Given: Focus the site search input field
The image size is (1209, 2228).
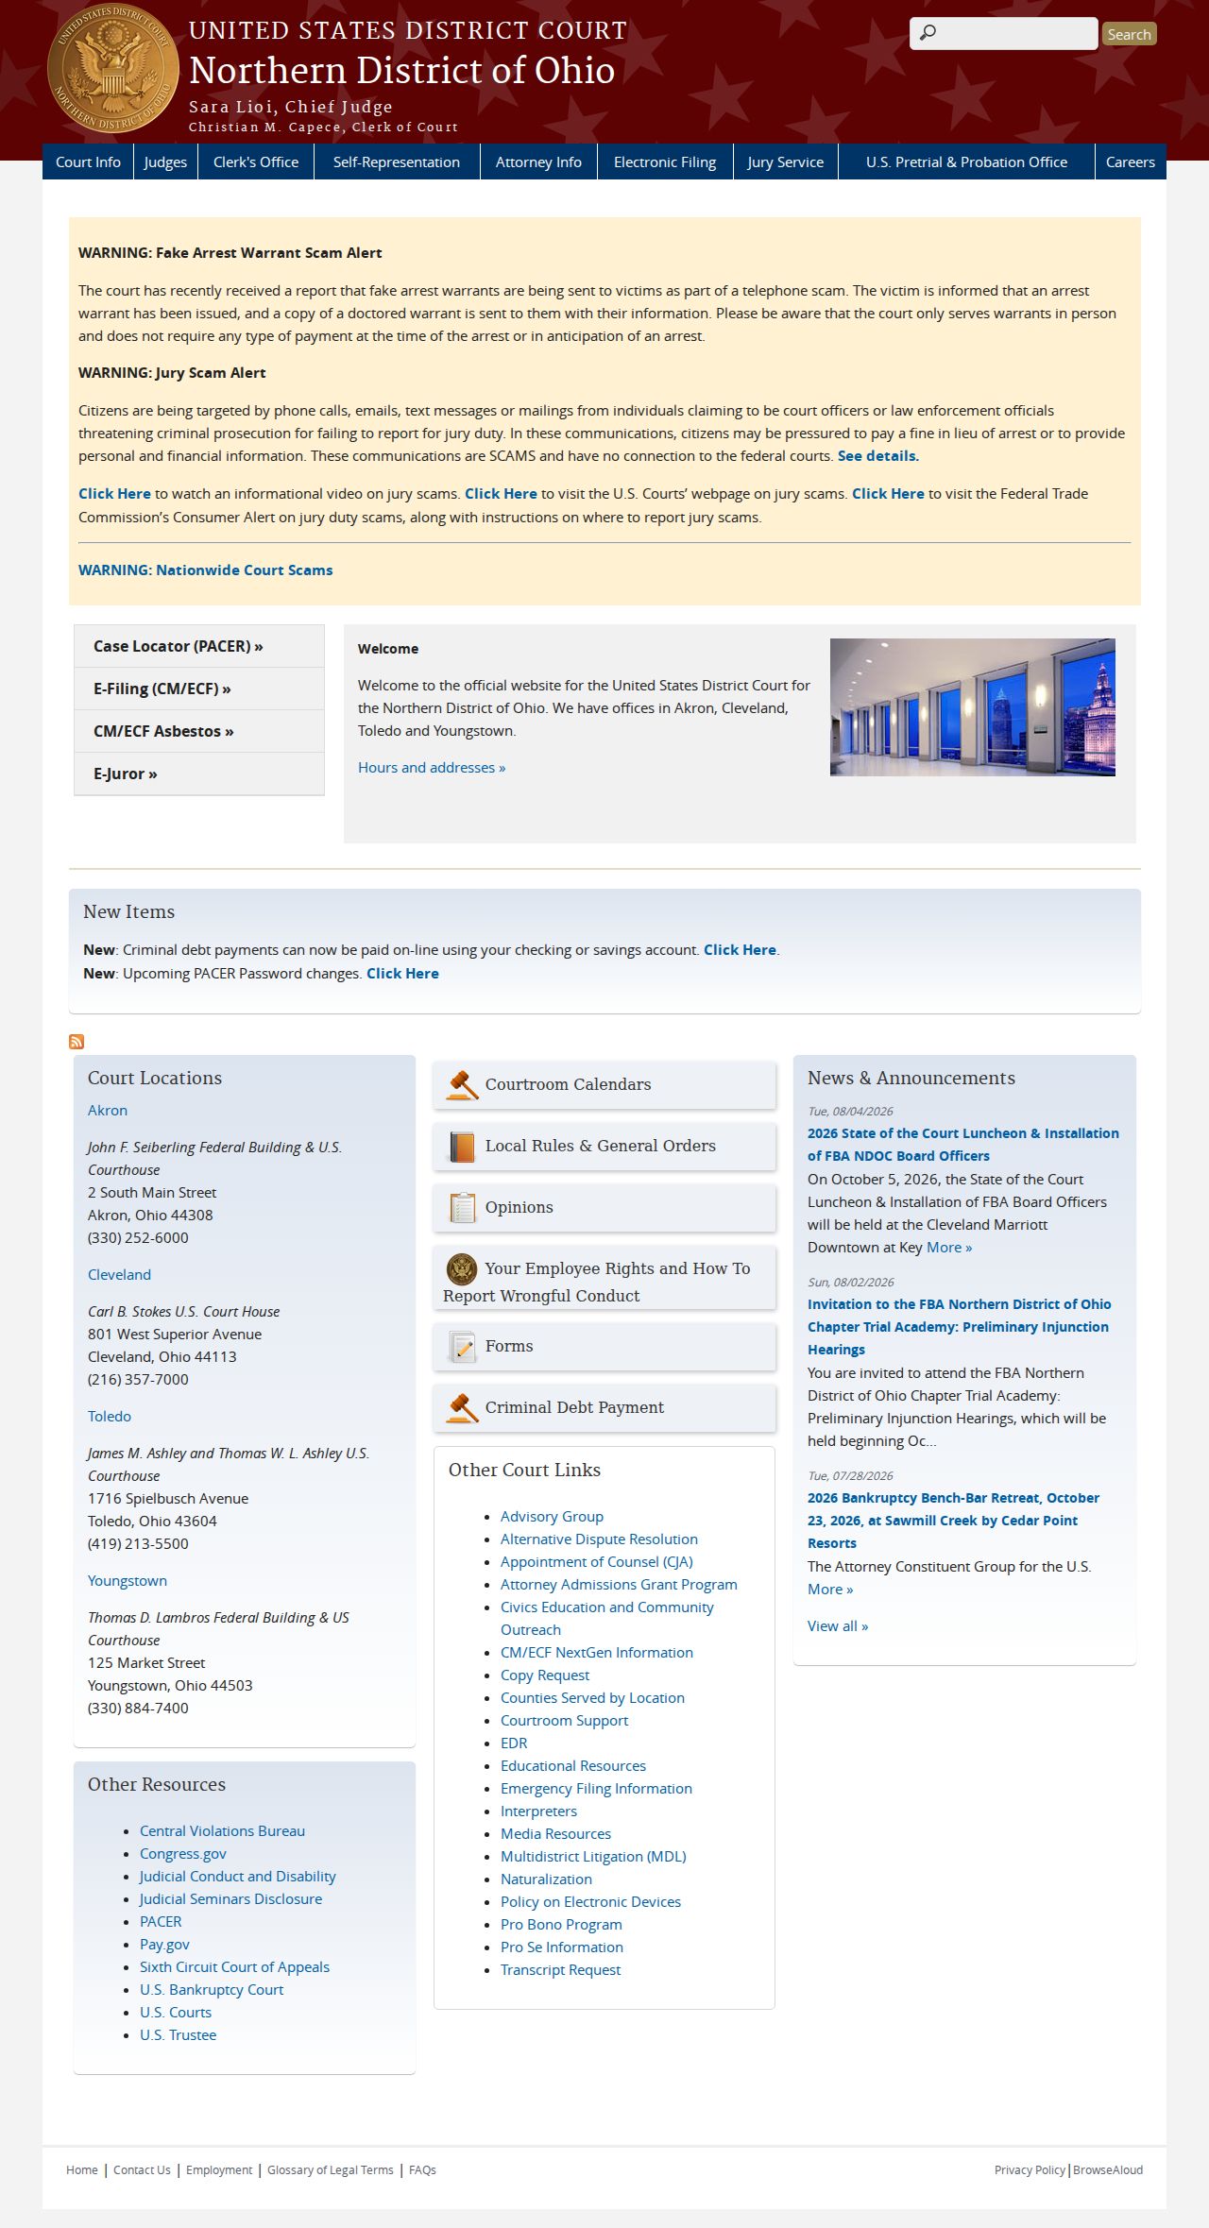Looking at the screenshot, I should click(1004, 33).
